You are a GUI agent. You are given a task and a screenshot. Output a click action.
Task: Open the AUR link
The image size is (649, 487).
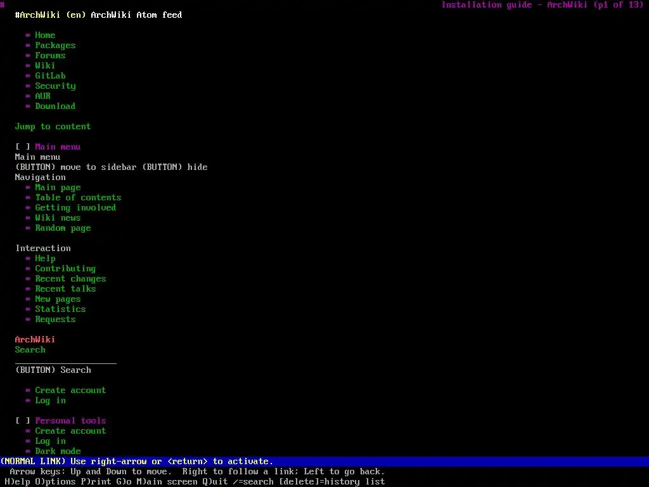[42, 96]
